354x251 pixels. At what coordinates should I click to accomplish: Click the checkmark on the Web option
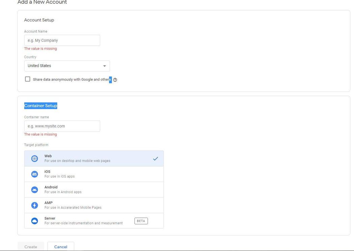coord(155,158)
